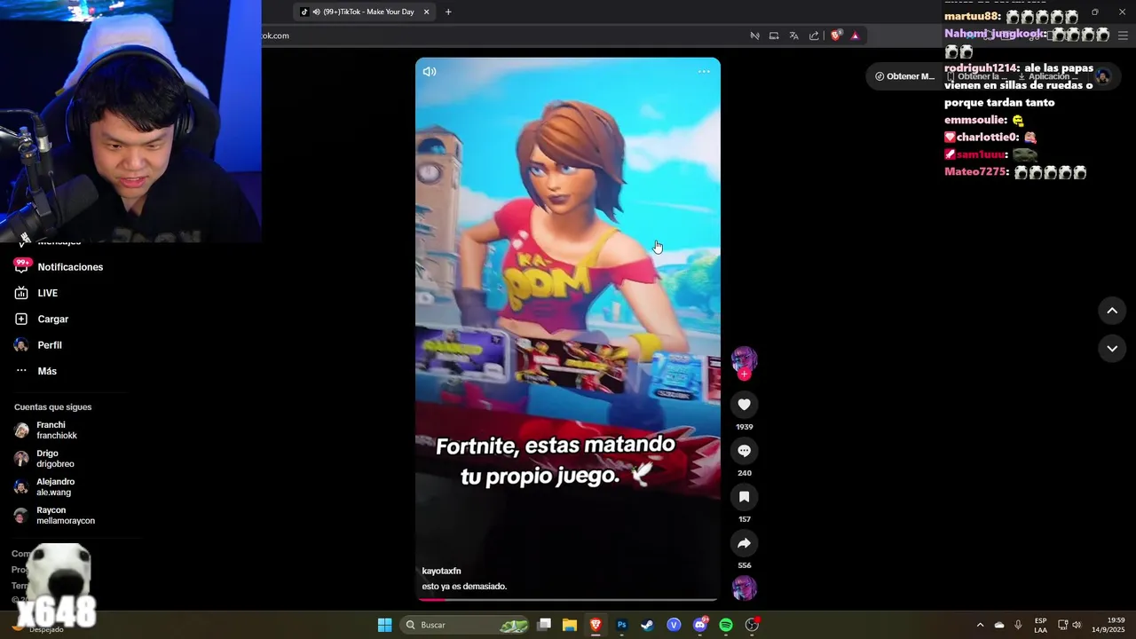The width and height of the screenshot is (1136, 639).
Task: Save the video with the bookmark icon
Action: pos(744,497)
